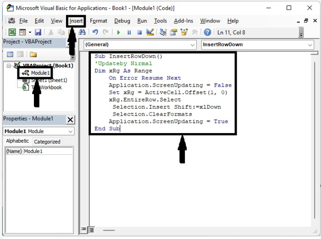This screenshot has height=239, width=321.
Task: Open the (General) object dropdown
Action: point(193,45)
